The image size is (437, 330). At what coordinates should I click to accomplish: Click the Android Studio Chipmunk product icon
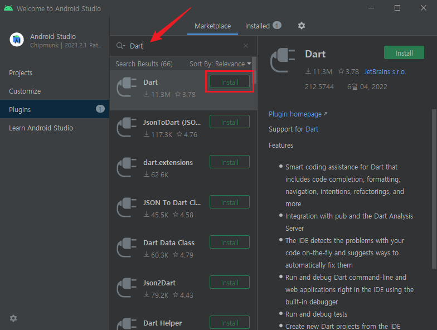17,40
